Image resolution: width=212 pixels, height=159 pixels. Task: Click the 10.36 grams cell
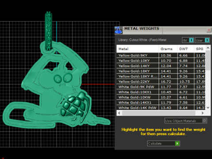(168, 55)
